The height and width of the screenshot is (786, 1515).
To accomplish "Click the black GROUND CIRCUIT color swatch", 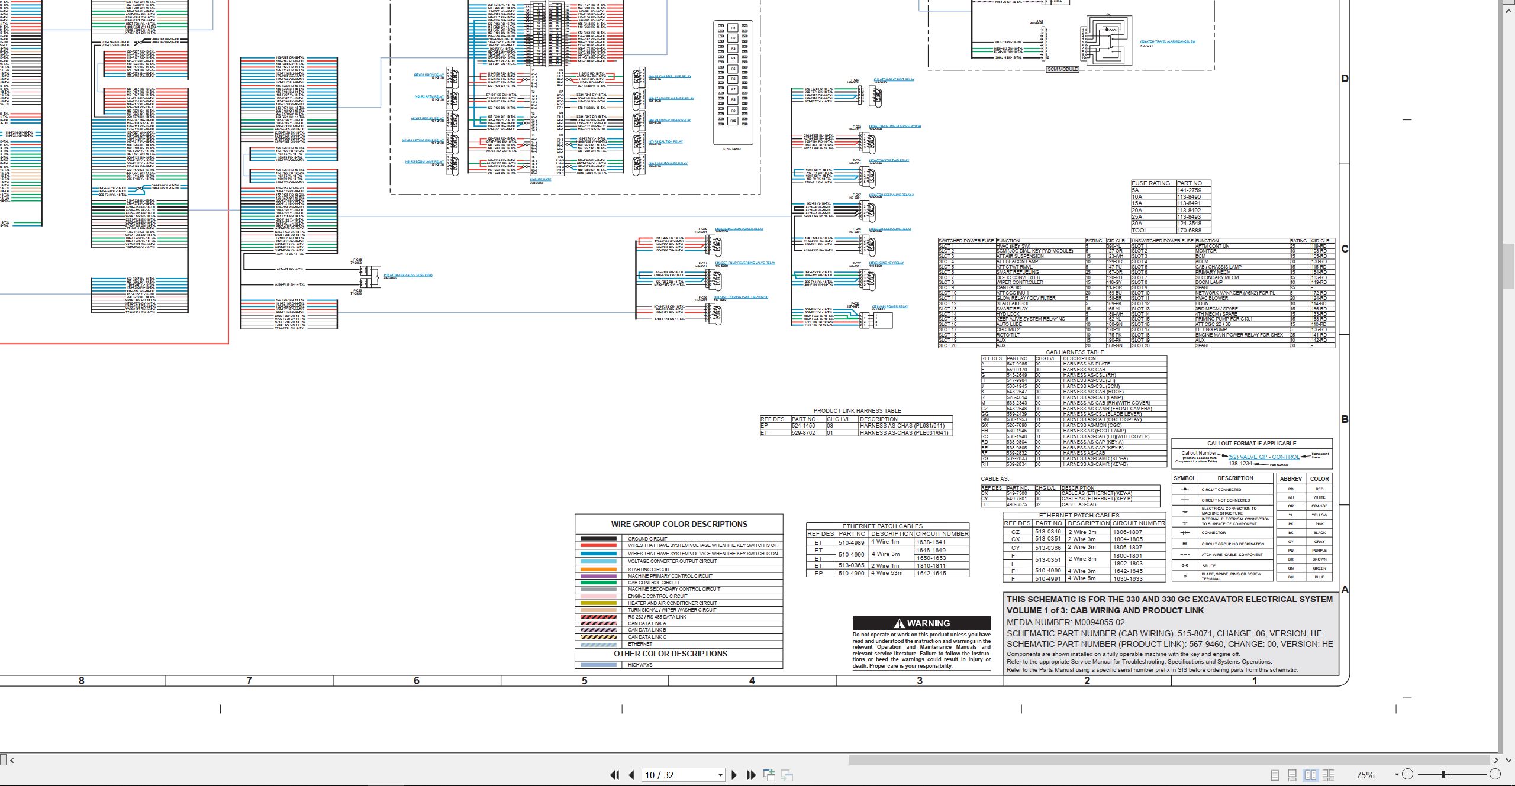I will (598, 539).
